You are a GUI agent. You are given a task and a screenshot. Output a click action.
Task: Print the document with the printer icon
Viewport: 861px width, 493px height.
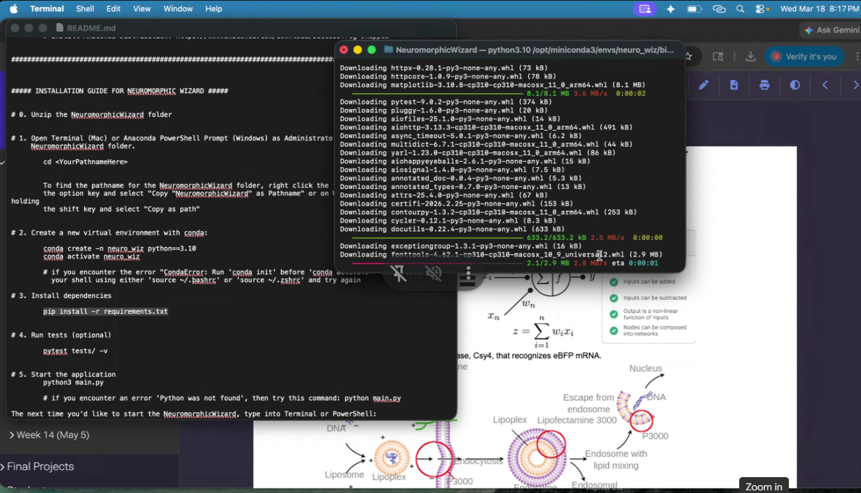tap(764, 85)
